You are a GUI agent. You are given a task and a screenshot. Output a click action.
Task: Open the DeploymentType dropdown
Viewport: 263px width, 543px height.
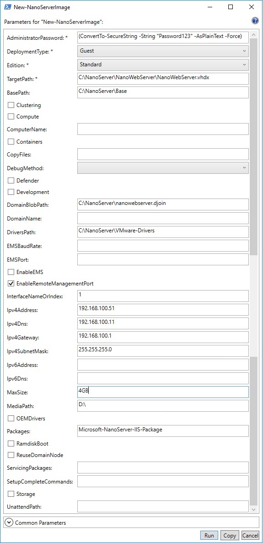163,51
